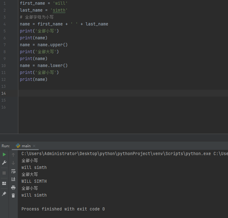Click the misspelled 'simth' string
This screenshot has height=218, width=228.
[59, 10]
